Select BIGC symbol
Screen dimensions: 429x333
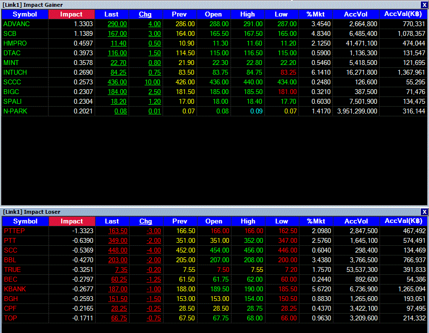coord(11,92)
